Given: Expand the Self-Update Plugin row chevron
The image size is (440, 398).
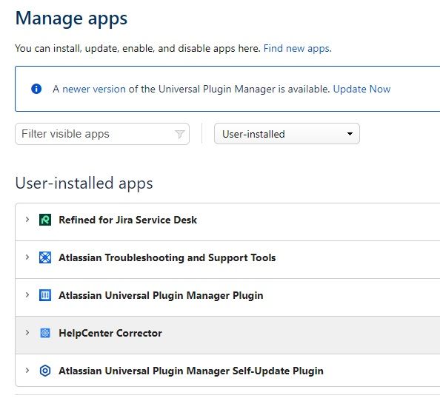Looking at the screenshot, I should coord(27,370).
